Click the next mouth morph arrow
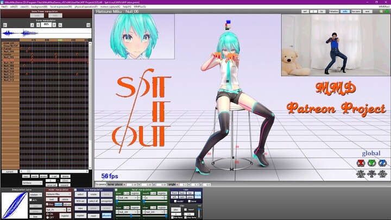 tap(166, 198)
